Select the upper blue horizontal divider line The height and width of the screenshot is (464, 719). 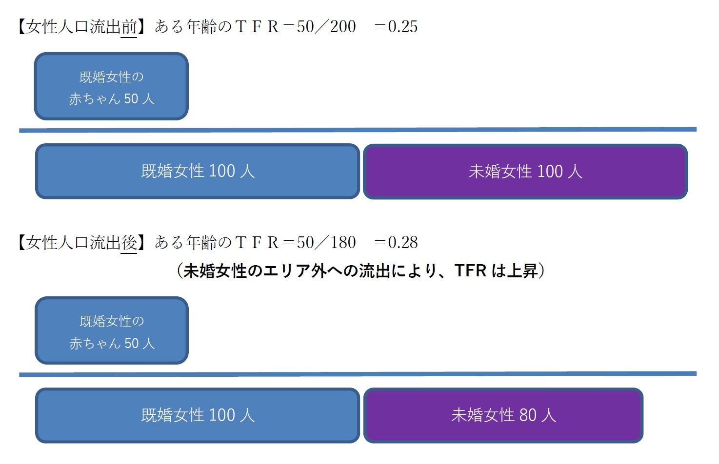pyautogui.click(x=358, y=130)
